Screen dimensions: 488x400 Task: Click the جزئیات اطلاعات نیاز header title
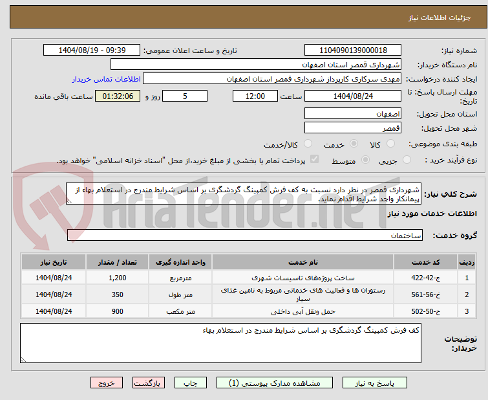click(439, 17)
